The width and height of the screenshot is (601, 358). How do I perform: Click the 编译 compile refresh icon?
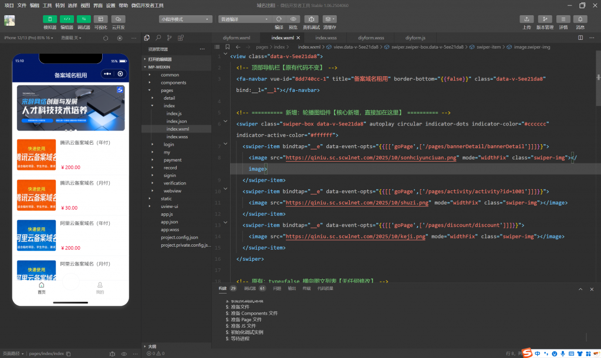279,19
